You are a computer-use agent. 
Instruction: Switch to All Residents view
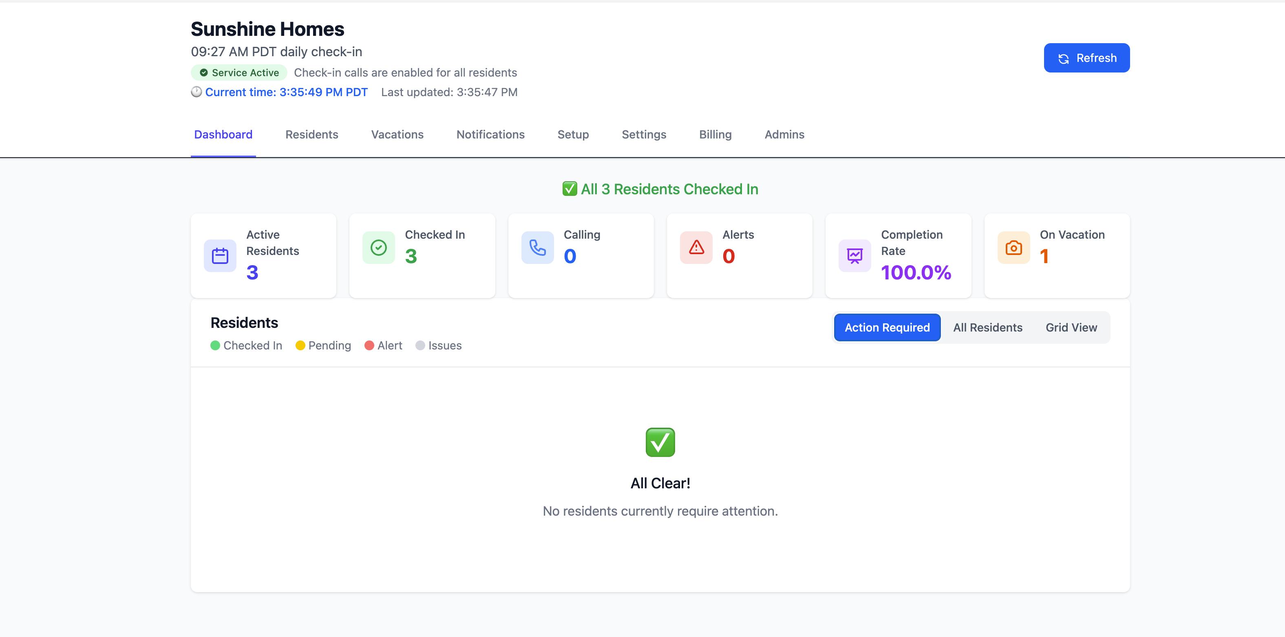pos(987,327)
